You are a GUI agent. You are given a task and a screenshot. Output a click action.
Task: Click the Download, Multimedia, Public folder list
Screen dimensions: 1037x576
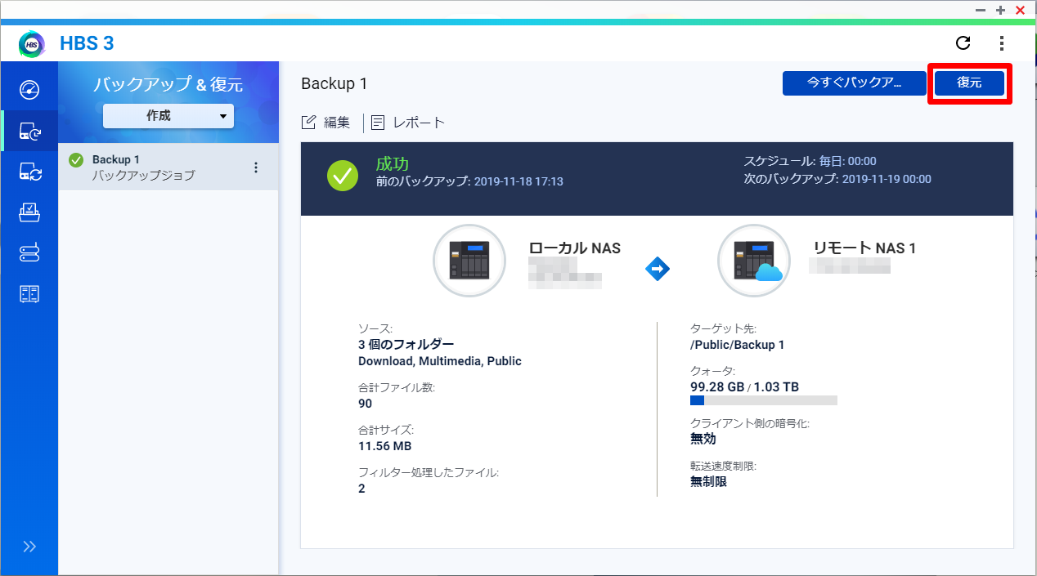[440, 361]
